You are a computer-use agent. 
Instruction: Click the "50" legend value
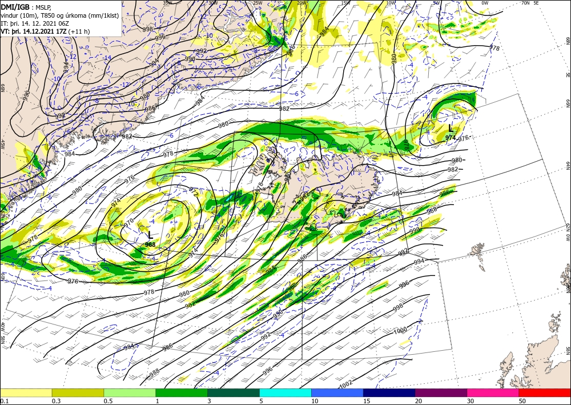pyautogui.click(x=522, y=401)
